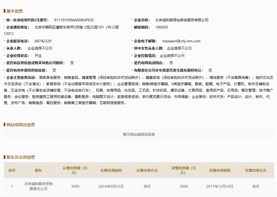The height and width of the screenshot is (197, 277).
Task: Click the 统一社会信用代码/注册号 label
Action: (x=27, y=20)
